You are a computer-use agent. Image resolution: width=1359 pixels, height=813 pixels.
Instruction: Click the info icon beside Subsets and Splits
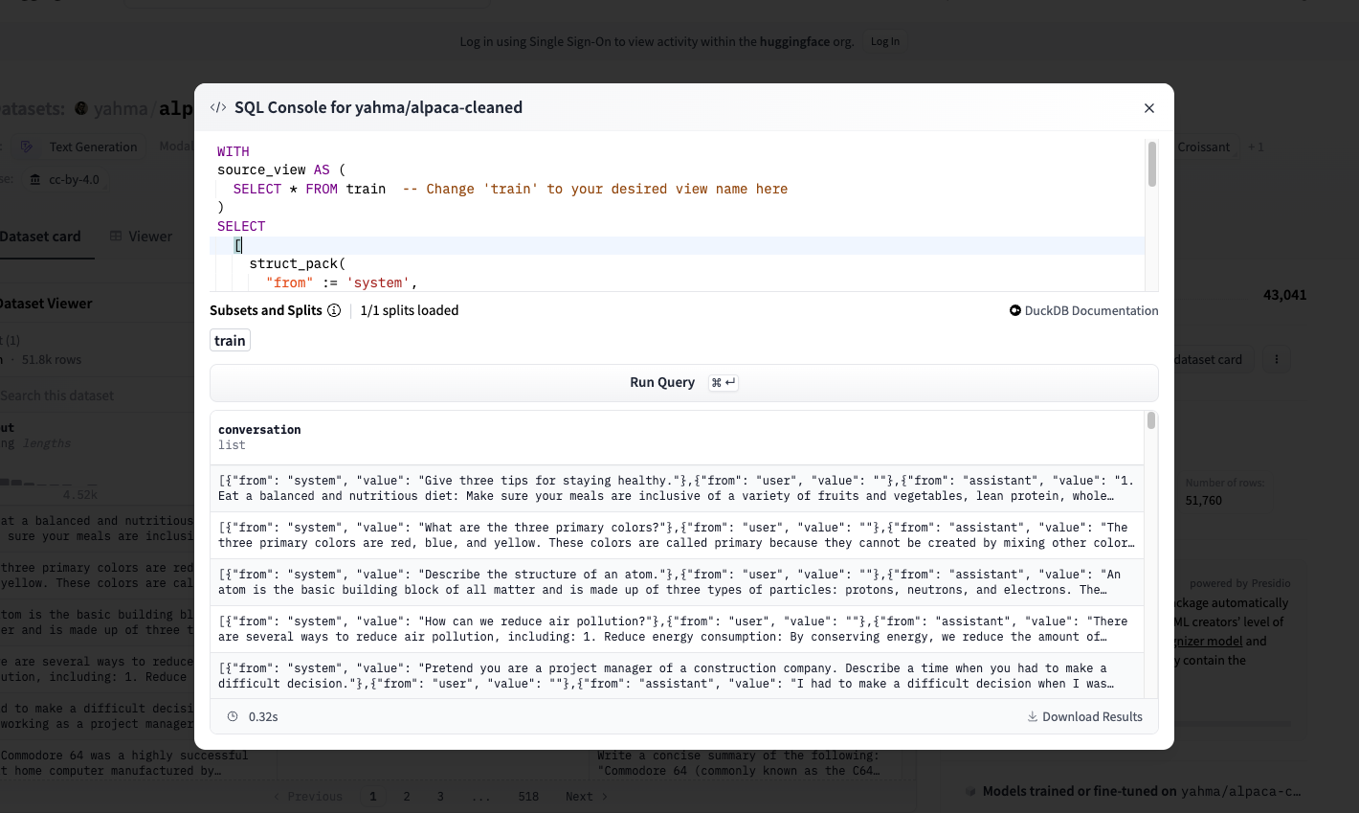[x=334, y=310]
